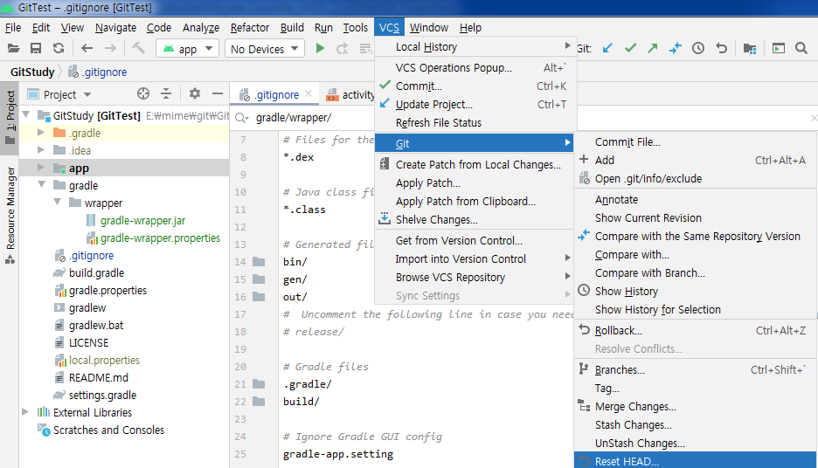Open the Build menu
Screen dimensions: 818x468
pyautogui.click(x=292, y=28)
